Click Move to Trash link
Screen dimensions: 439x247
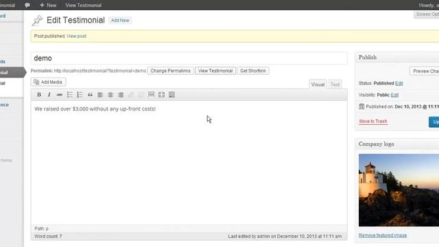tap(373, 121)
